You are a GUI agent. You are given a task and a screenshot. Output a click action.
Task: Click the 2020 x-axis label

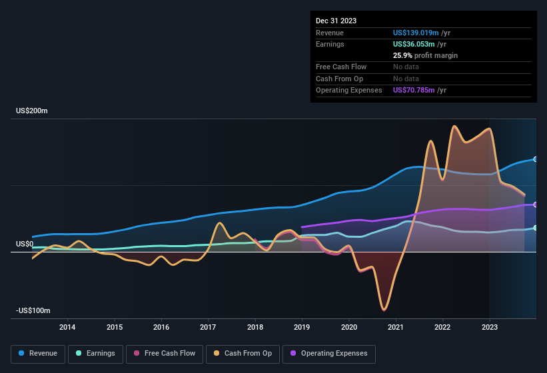(x=349, y=327)
